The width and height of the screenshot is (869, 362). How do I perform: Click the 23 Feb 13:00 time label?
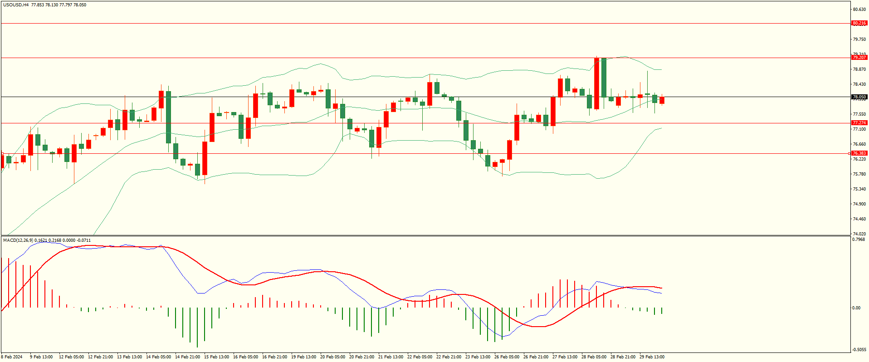tap(478, 357)
